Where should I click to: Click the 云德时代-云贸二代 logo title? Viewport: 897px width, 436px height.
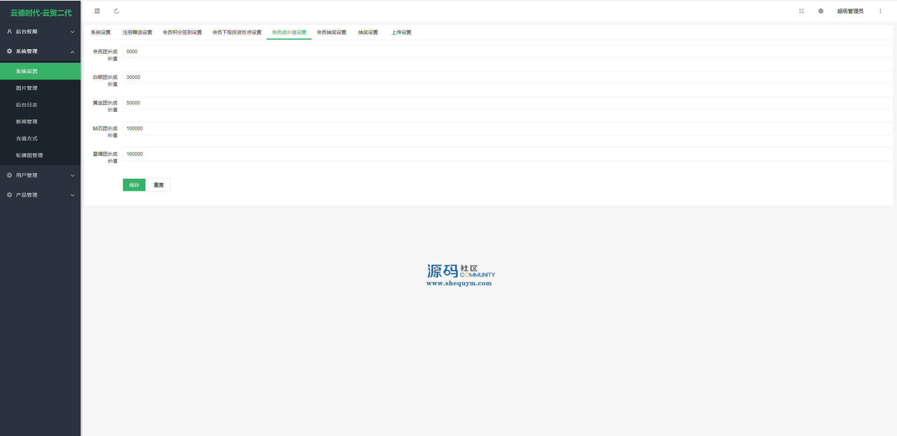[41, 13]
